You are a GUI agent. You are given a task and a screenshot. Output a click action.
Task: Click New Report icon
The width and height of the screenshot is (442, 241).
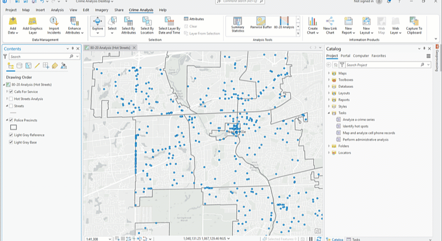click(348, 21)
